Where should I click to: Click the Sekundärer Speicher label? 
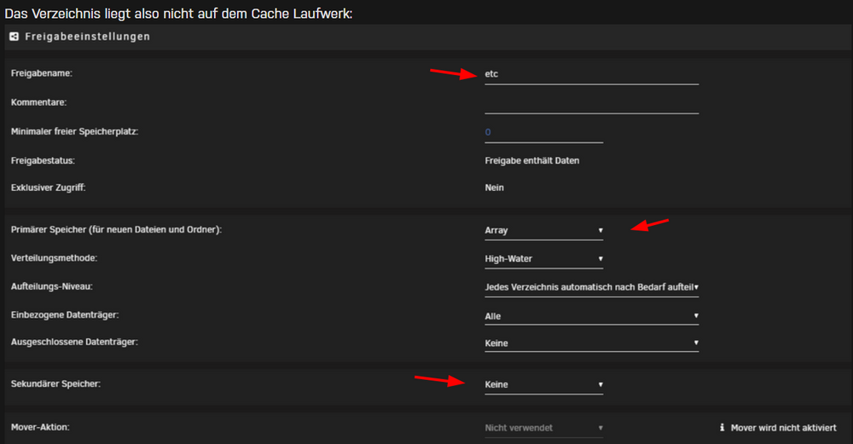[55, 384]
